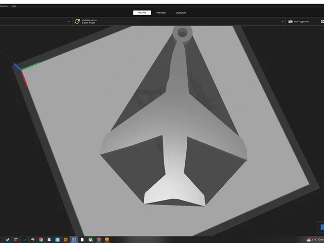The height and width of the screenshot is (243, 324).
Task: Click the extruder 1 material icon
Action: tap(77, 21)
